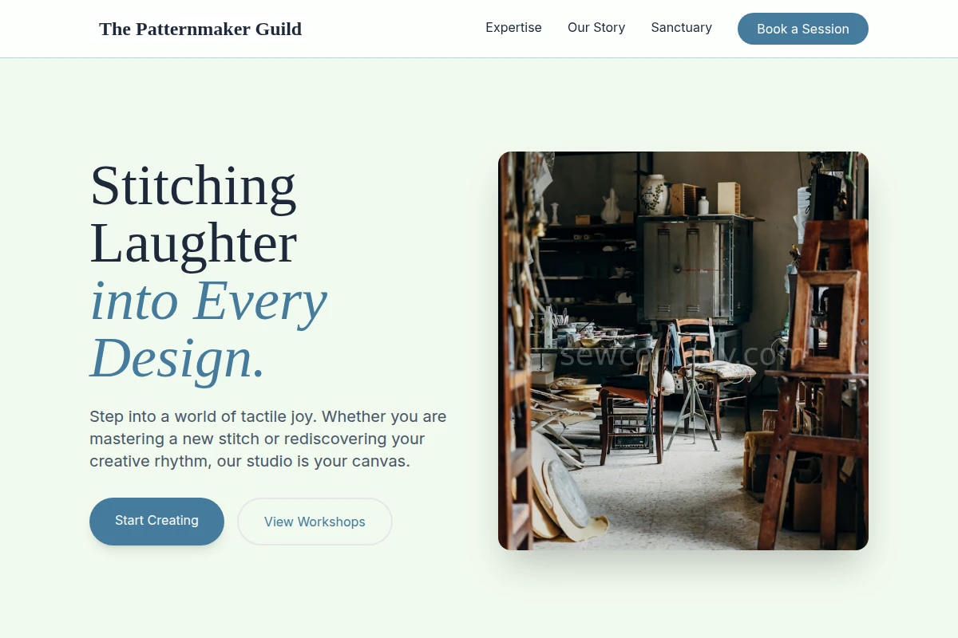Open The Patternmaker Guild home logo
This screenshot has height=638, width=958.
tap(200, 29)
